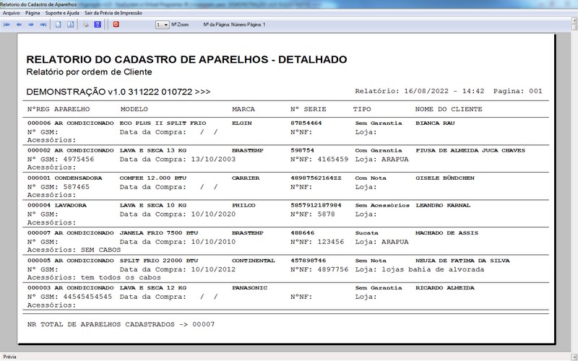Select two-page view icon

70,25
